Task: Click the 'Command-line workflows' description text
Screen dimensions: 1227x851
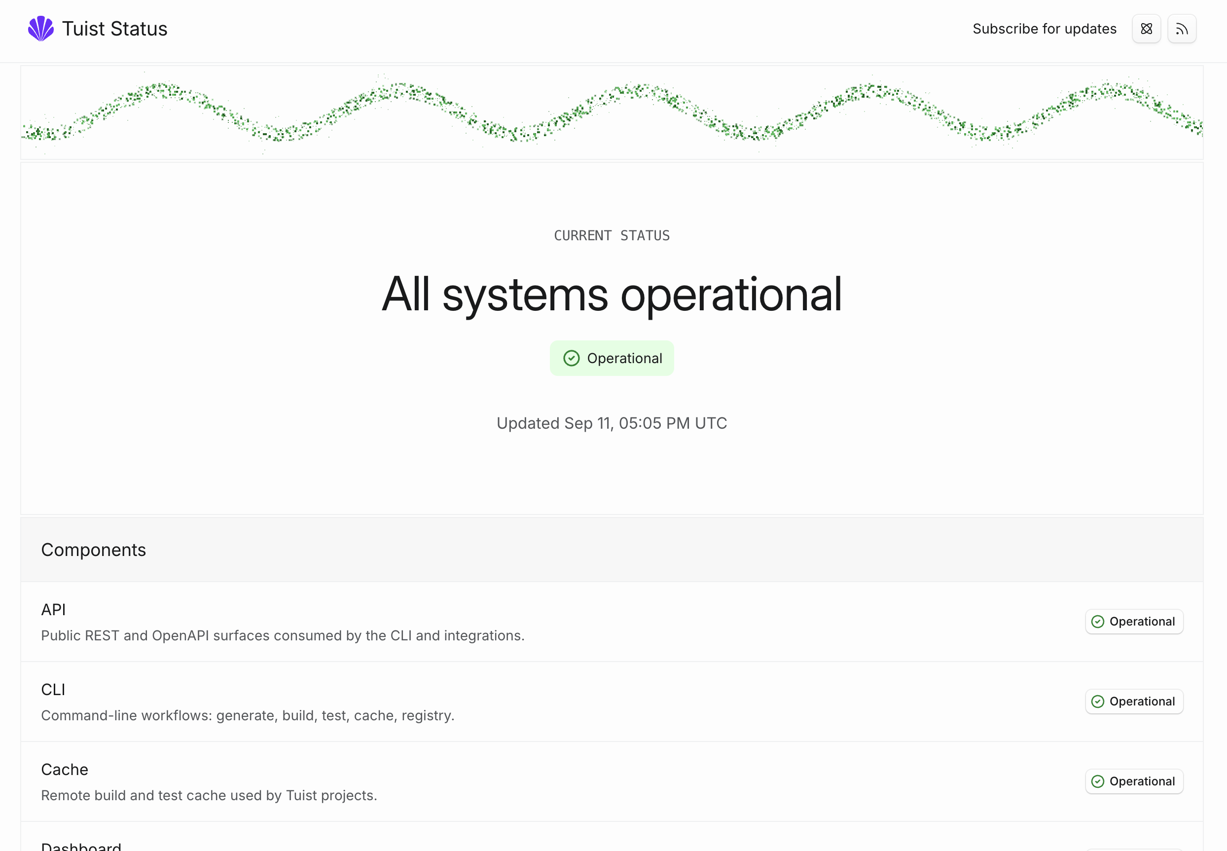Action: click(x=248, y=715)
